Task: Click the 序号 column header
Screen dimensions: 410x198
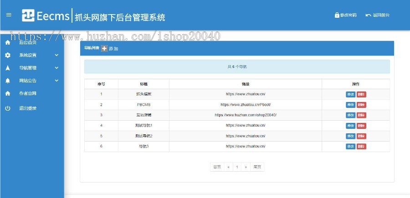Action: tap(101, 84)
